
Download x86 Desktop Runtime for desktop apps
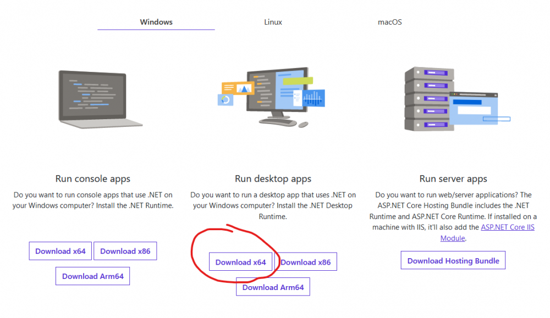pos(306,262)
